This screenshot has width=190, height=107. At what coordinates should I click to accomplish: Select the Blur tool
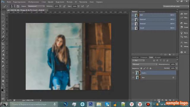click(3, 58)
